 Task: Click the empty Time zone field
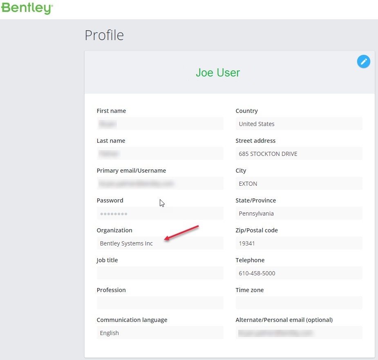click(299, 303)
